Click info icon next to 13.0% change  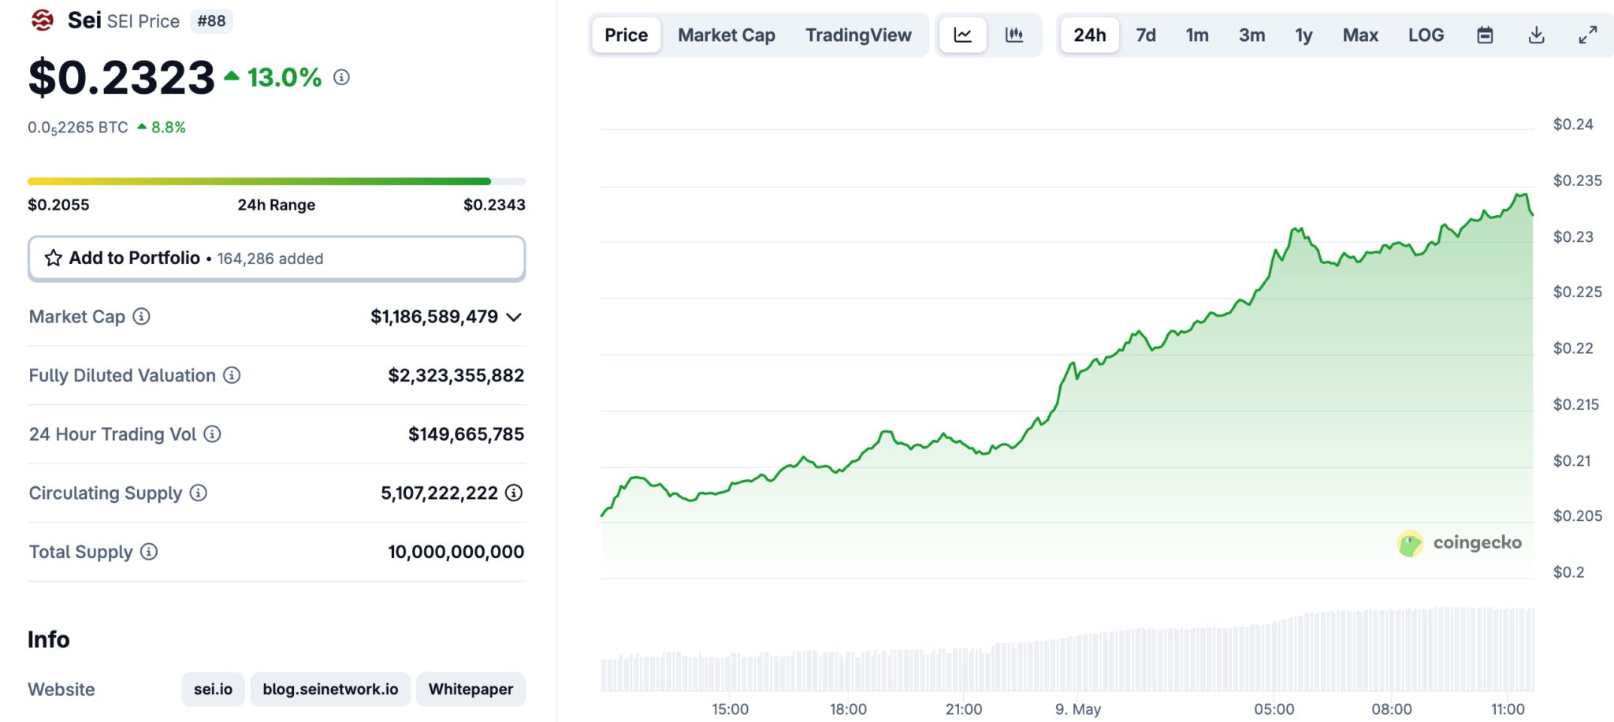coord(341,77)
